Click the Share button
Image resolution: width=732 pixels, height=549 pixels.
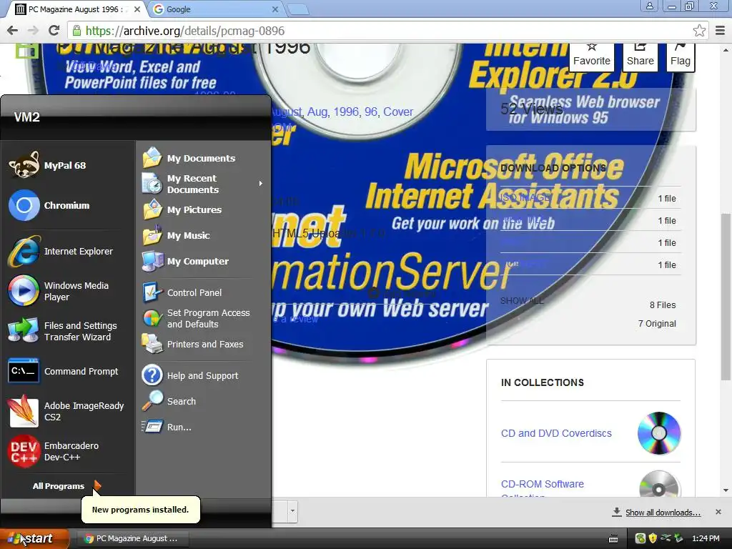coord(640,56)
